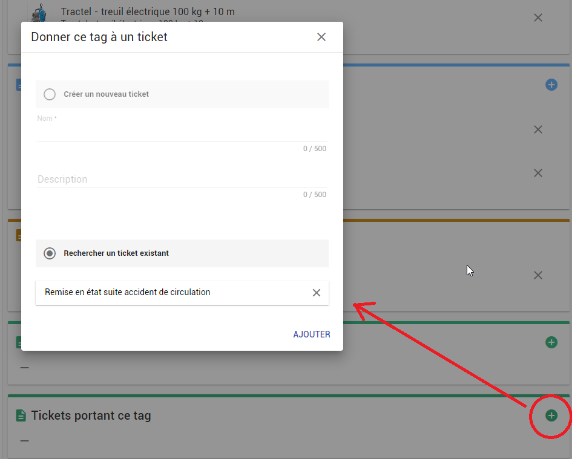Click the 'Tickets portant ce tag' heading
This screenshot has width=572, height=459.
[91, 415]
